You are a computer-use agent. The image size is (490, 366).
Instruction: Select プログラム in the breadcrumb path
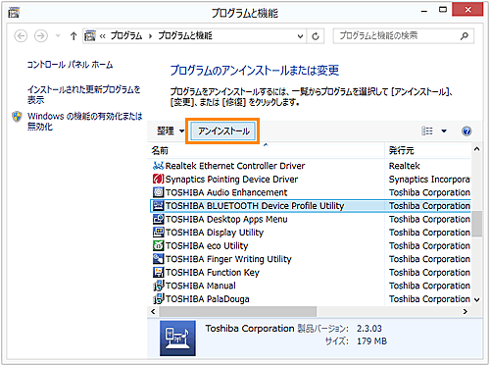(x=126, y=35)
